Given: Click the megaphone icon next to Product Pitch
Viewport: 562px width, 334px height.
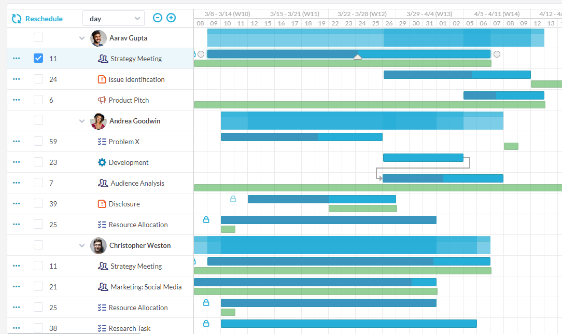Looking at the screenshot, I should 103,100.
